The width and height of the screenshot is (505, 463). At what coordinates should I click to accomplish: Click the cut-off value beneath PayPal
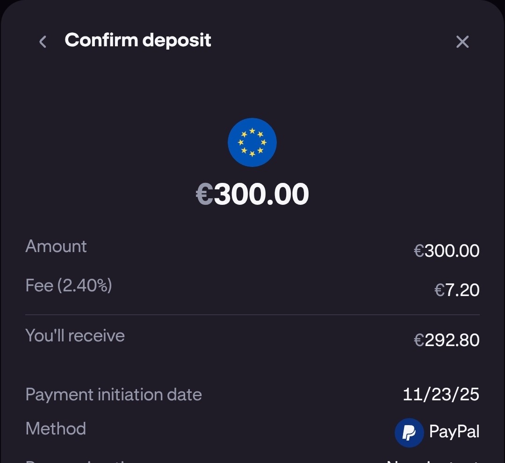point(433,461)
